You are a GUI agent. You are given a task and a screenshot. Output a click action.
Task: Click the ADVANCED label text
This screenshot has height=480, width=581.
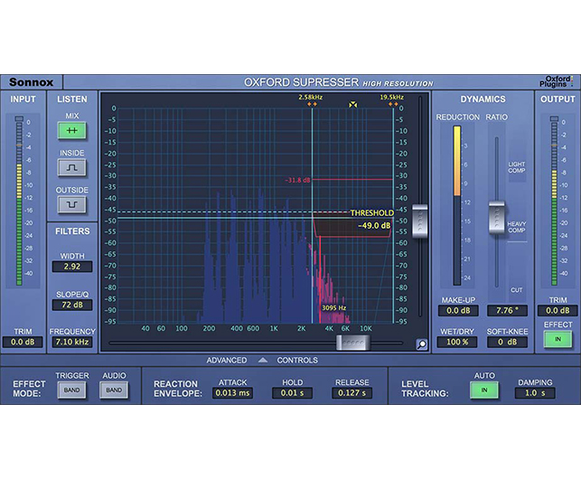tap(227, 361)
